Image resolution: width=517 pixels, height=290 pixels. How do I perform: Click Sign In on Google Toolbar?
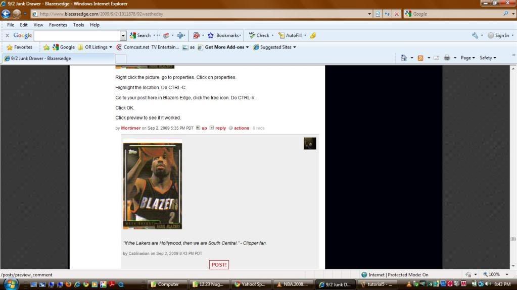point(498,35)
